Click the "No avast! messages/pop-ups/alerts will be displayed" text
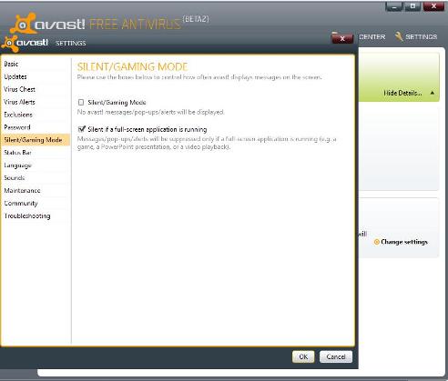This screenshot has height=381, width=448. click(151, 112)
